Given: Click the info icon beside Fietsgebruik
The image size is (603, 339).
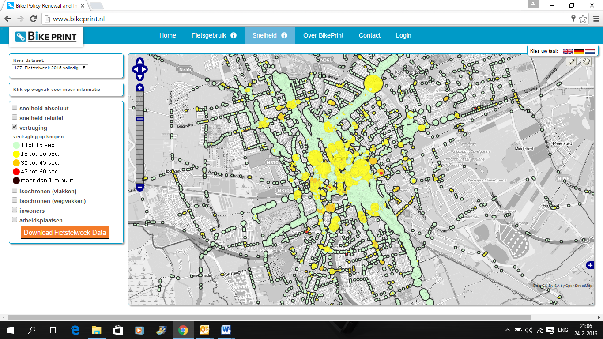Looking at the screenshot, I should click(234, 35).
